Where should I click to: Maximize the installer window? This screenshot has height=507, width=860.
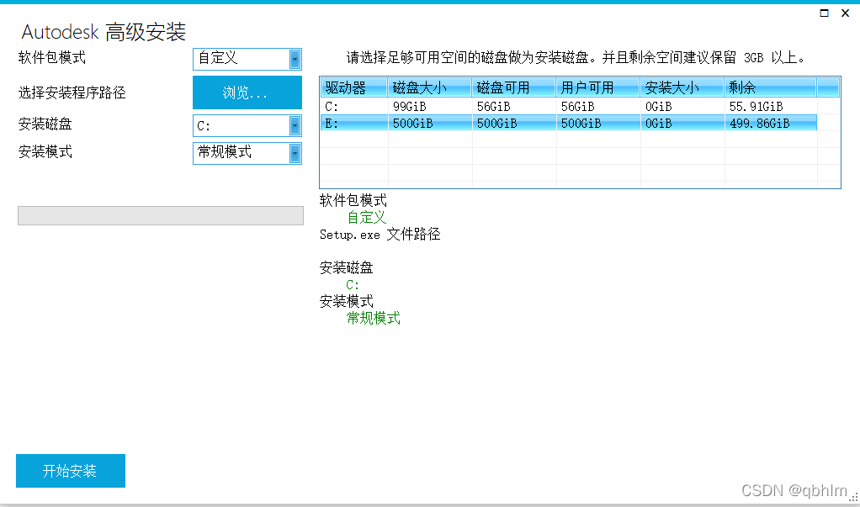[x=825, y=13]
